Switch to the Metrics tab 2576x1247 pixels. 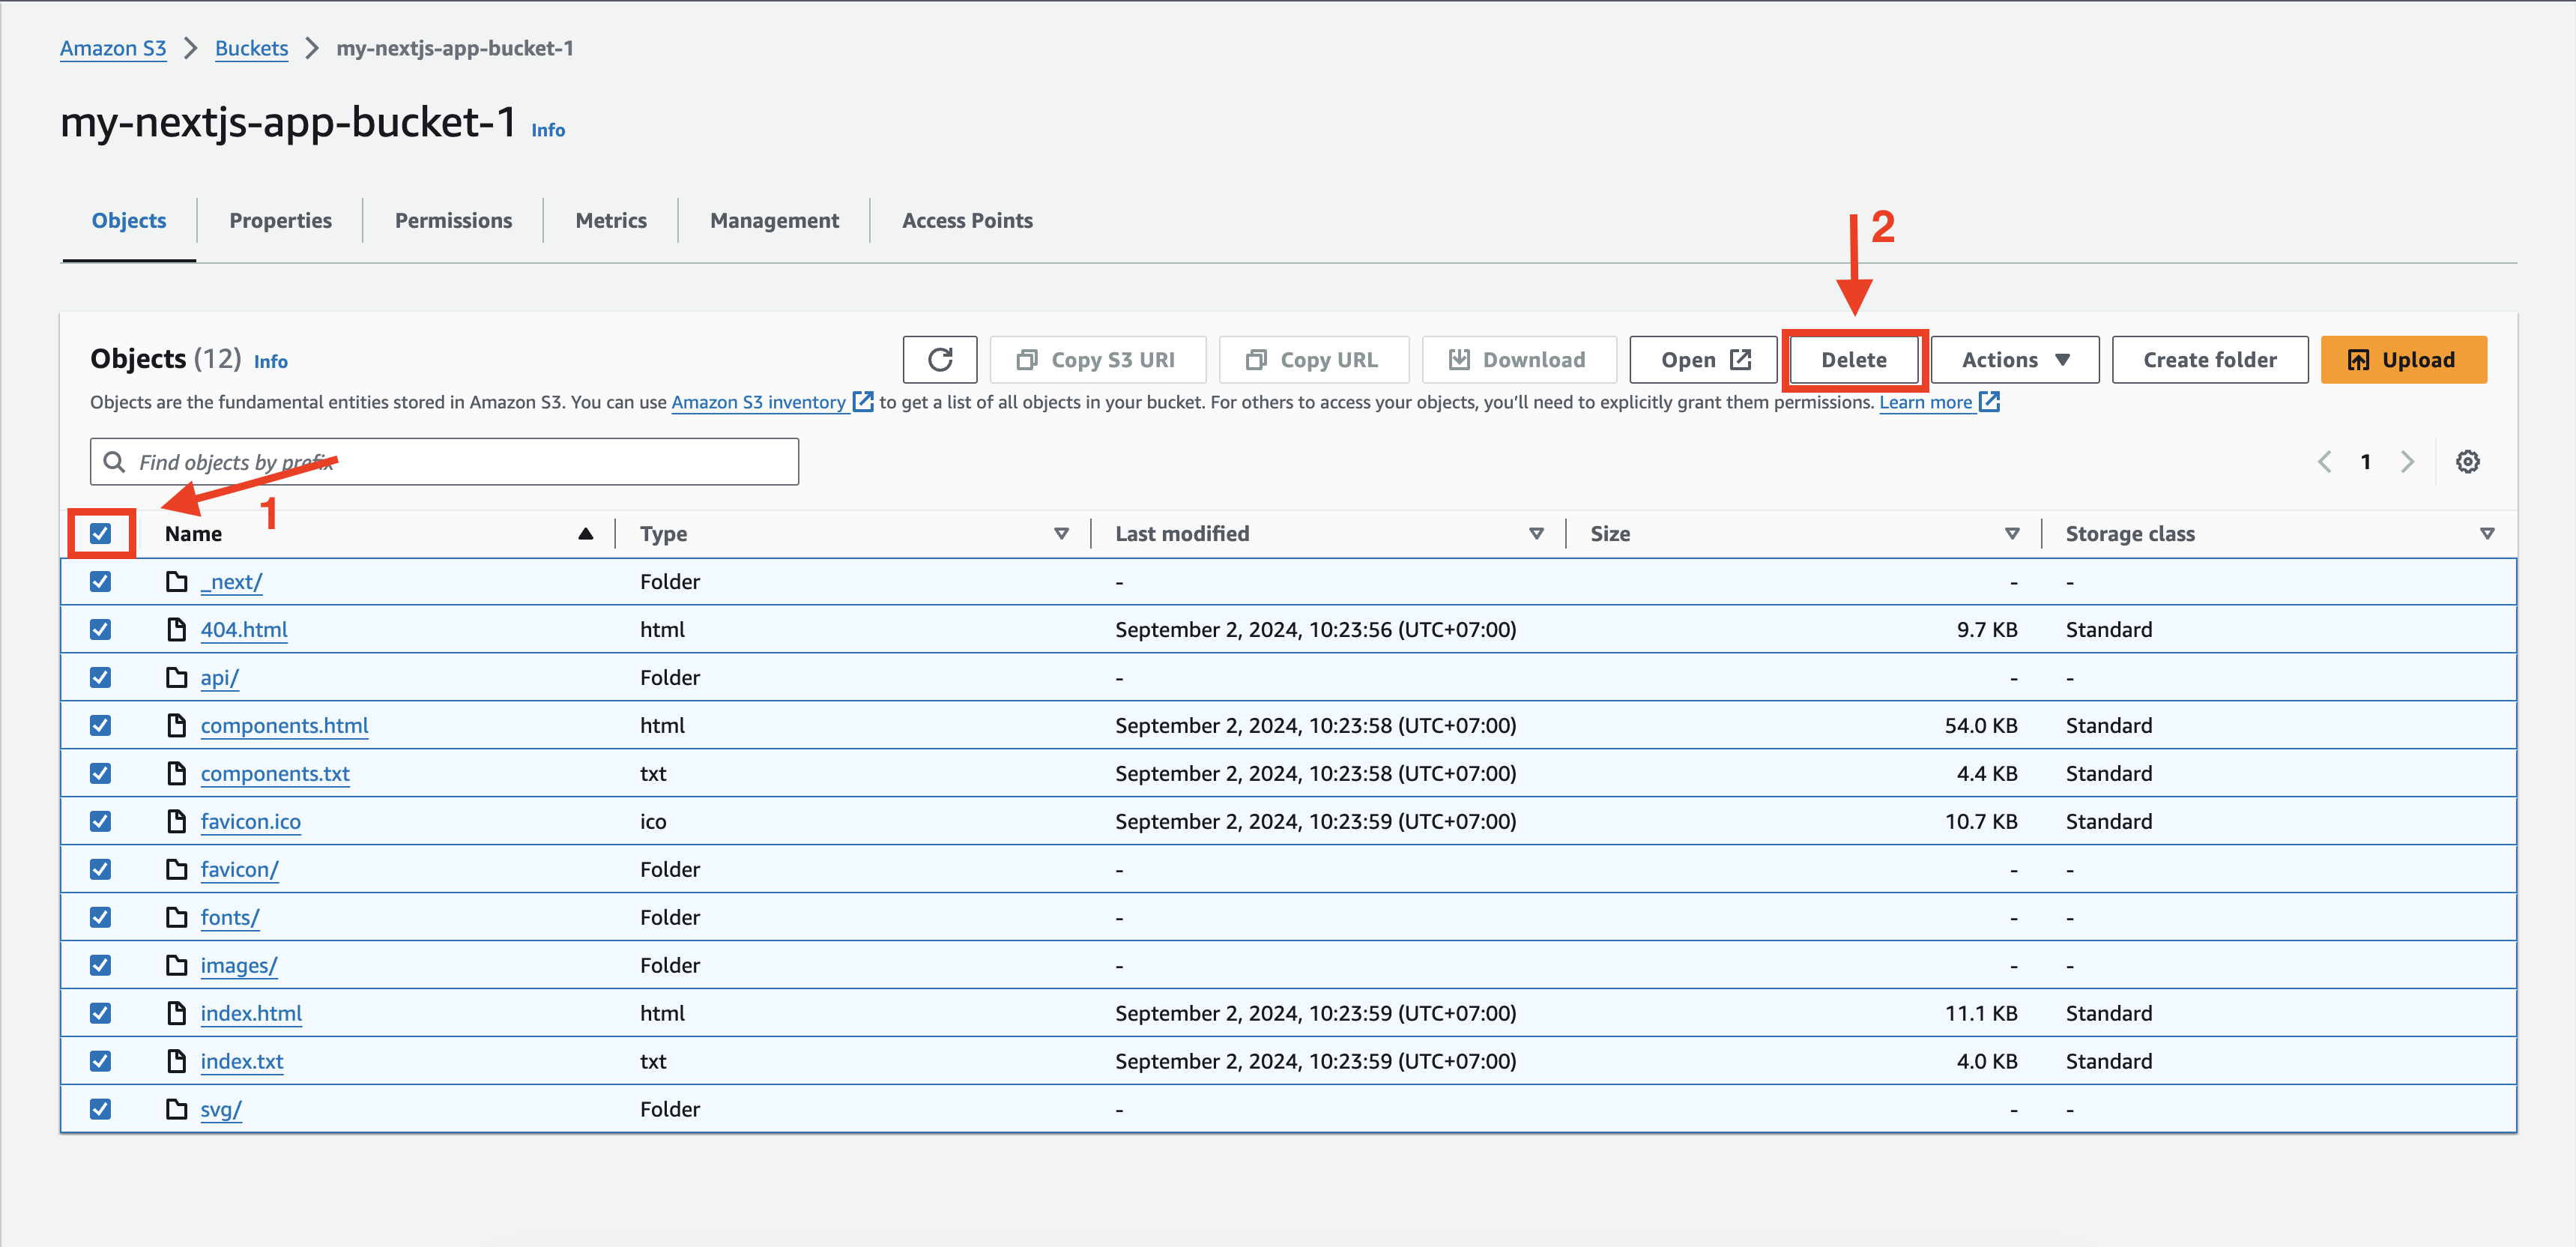point(611,221)
